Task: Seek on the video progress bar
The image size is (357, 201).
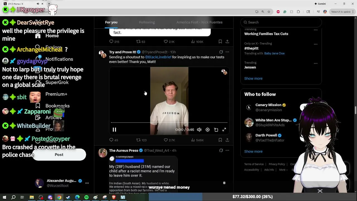Action: 169,123
